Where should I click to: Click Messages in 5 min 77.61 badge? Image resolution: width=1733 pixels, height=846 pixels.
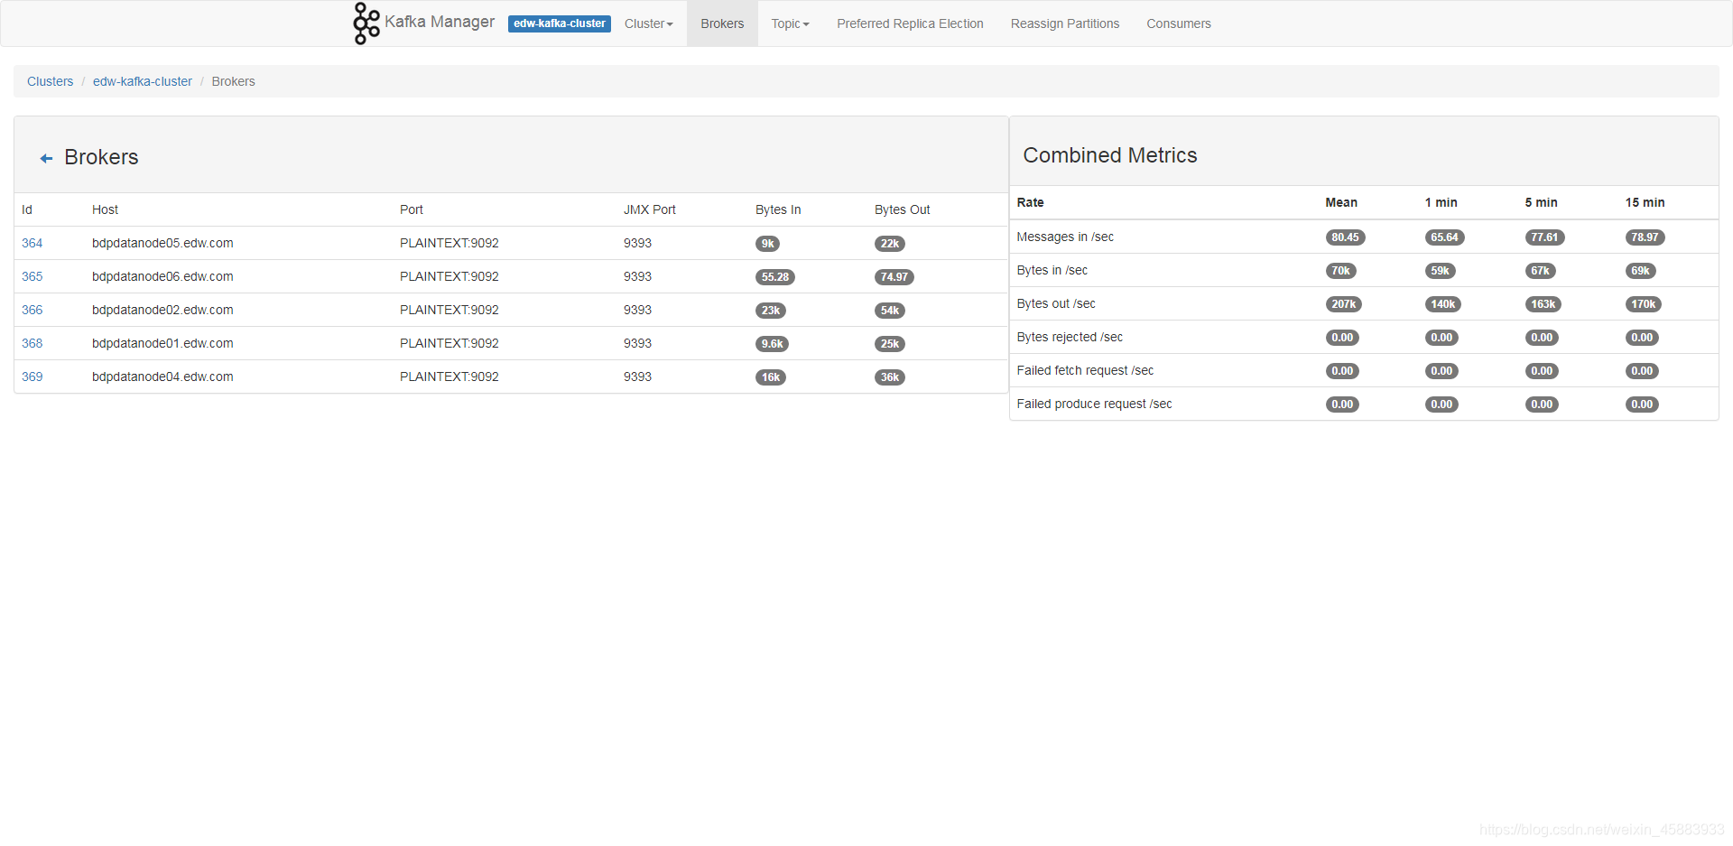pyautogui.click(x=1544, y=237)
